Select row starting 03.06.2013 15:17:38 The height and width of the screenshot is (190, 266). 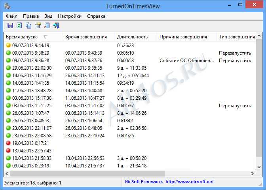(x=130, y=98)
